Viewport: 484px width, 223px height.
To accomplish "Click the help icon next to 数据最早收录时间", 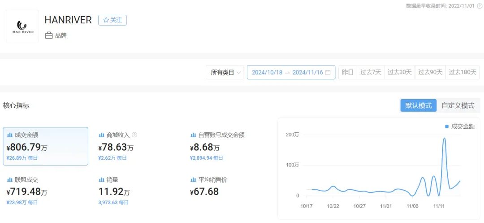I will pos(480,6).
